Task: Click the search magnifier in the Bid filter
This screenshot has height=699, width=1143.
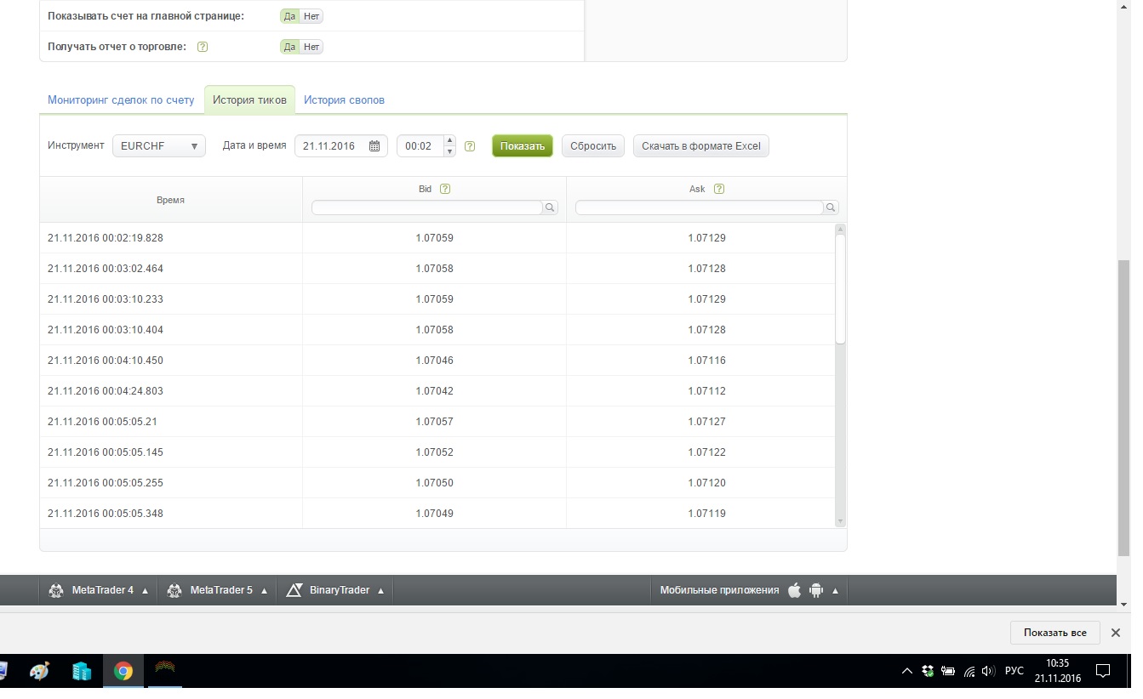Action: click(551, 207)
